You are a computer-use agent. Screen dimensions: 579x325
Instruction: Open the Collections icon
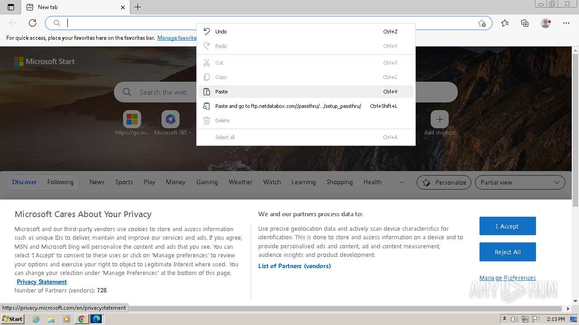coord(525,23)
